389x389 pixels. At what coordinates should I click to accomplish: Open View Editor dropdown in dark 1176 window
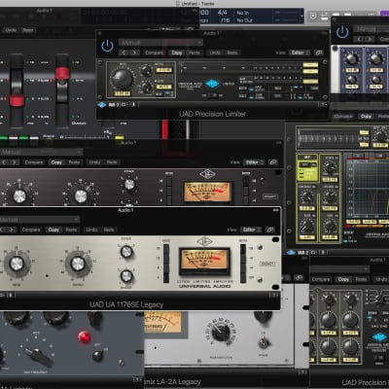point(254,162)
